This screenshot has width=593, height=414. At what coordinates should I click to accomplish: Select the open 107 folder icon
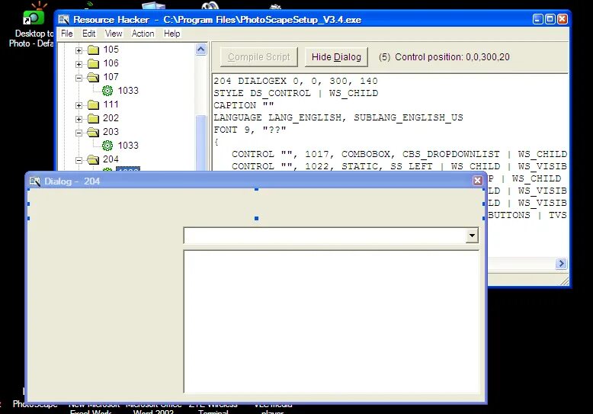tap(93, 77)
